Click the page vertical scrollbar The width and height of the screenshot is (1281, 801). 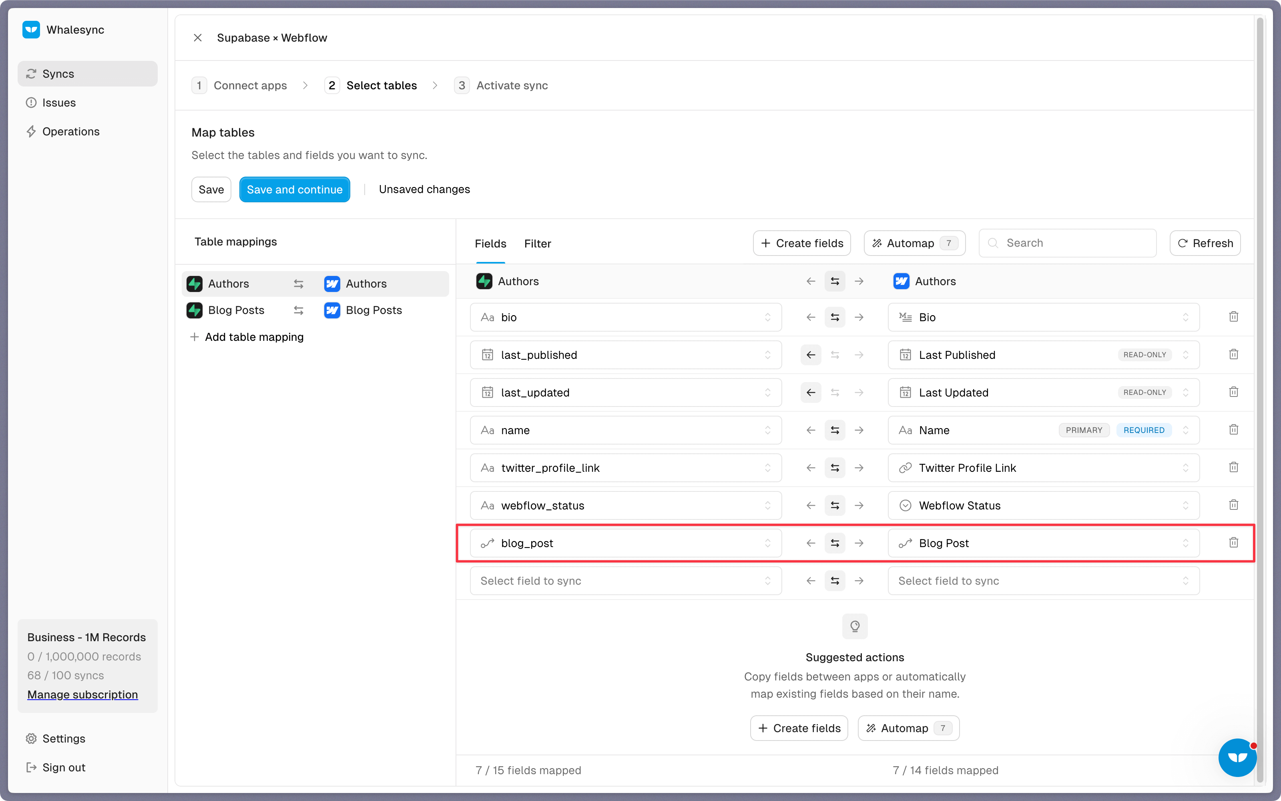(x=1260, y=400)
